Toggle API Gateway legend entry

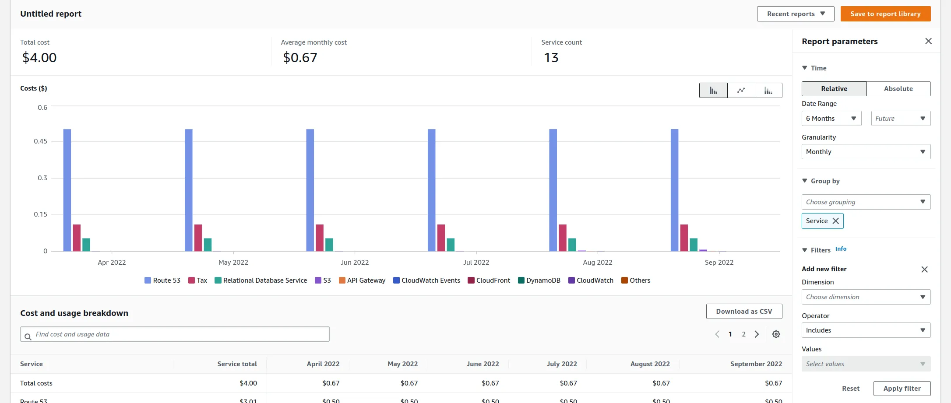click(362, 280)
